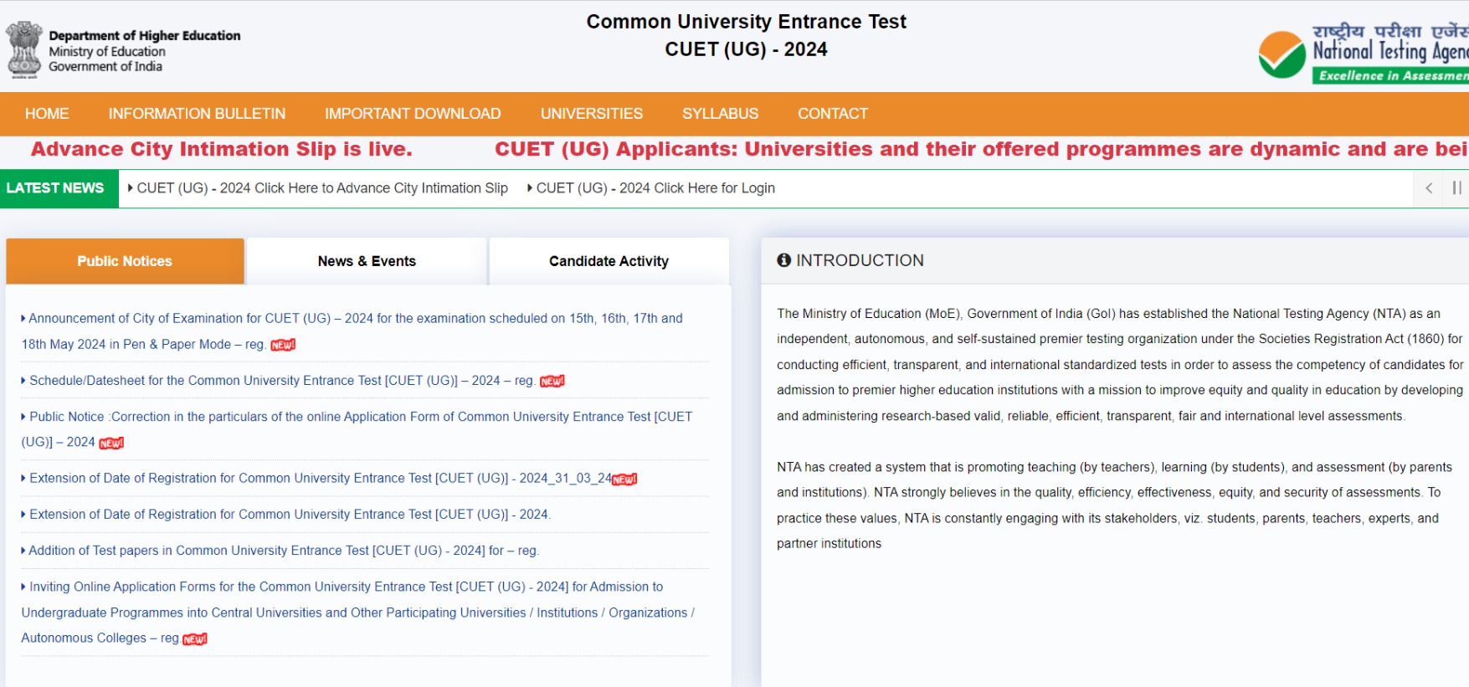Viewport: 1469px width, 687px height.
Task: Click the Government of India emblem logo
Action: 24,50
